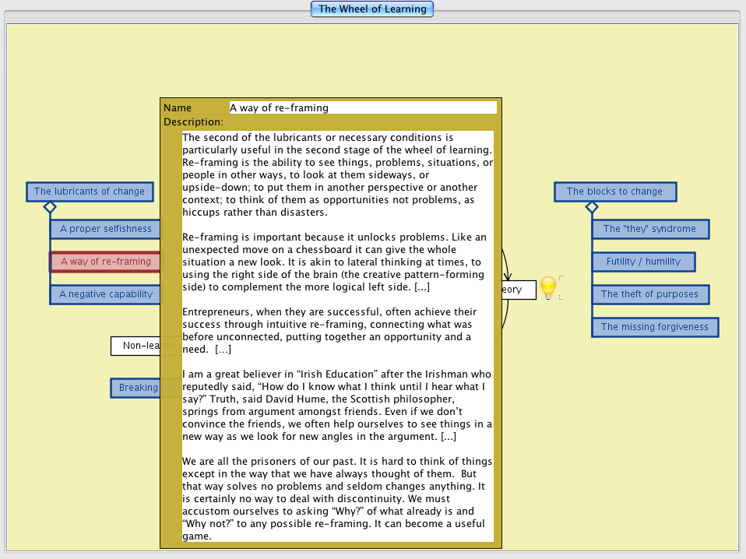
Task: Click the Description label in the popup
Action: (193, 122)
